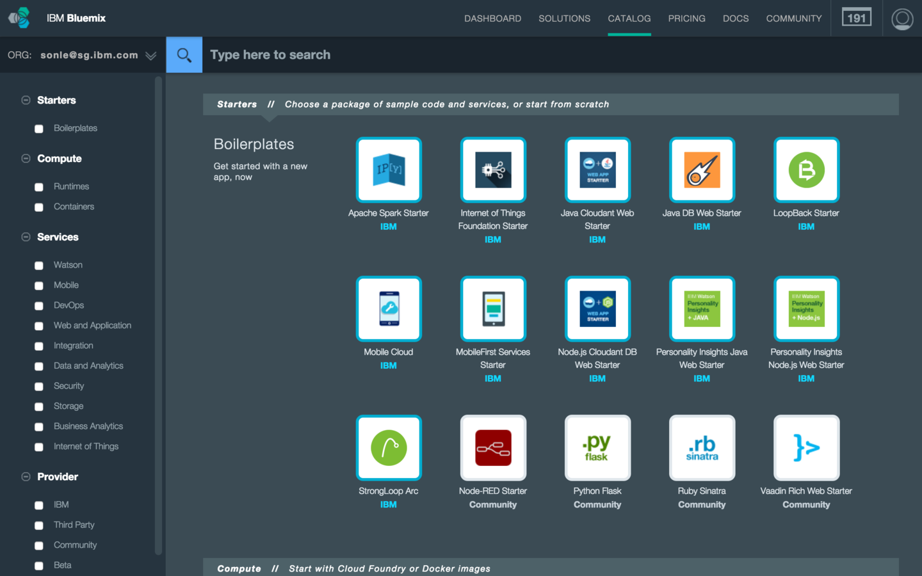The image size is (922, 576).
Task: Collapse the Services filter section
Action: 26,237
